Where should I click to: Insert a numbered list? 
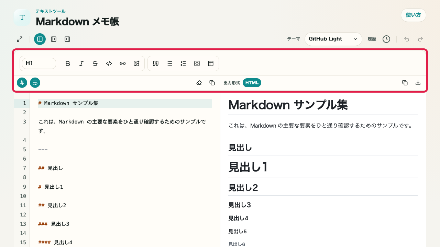click(x=183, y=63)
